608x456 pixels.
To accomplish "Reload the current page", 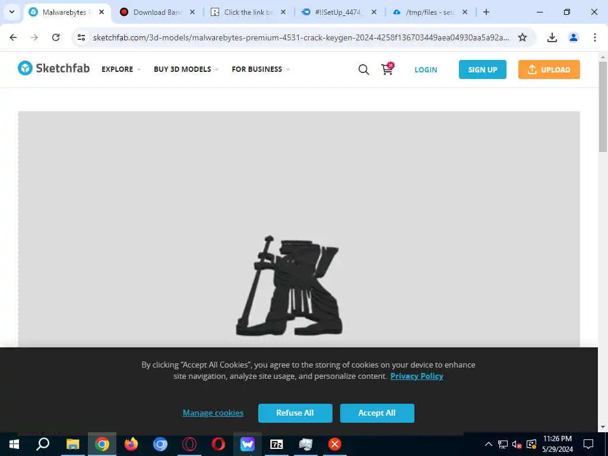I will point(56,37).
